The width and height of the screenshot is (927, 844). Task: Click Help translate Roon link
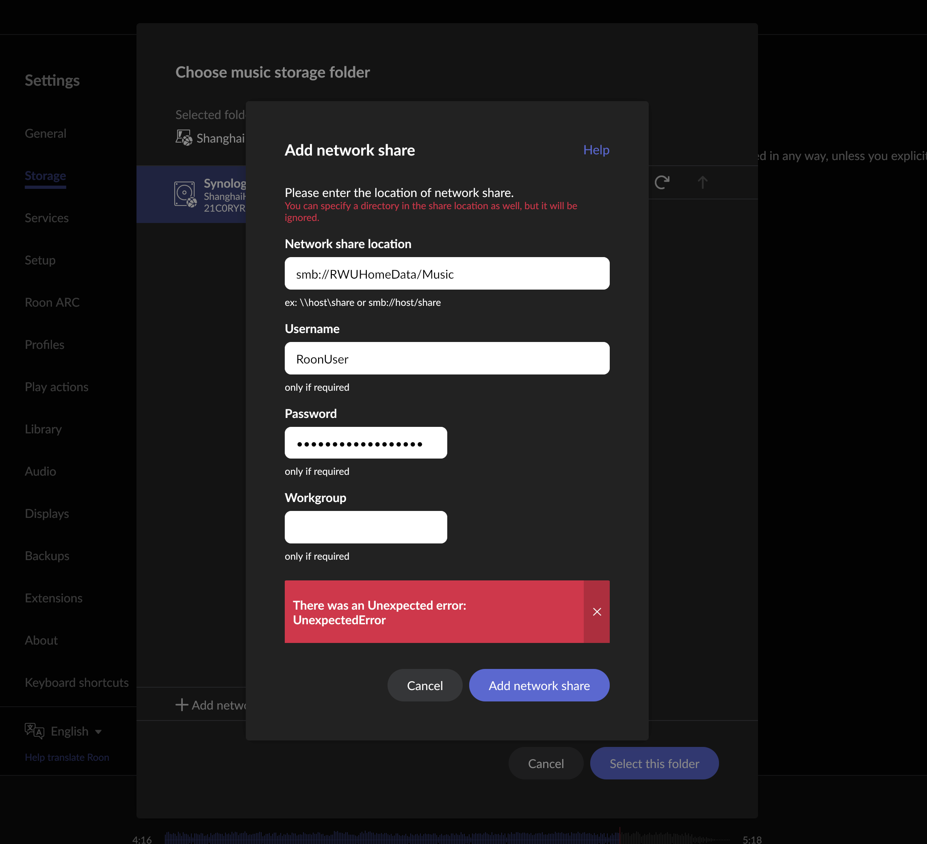pyautogui.click(x=67, y=757)
